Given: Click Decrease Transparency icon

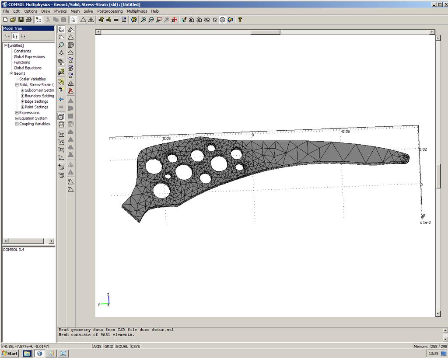Looking at the screenshot, I should pos(61,175).
